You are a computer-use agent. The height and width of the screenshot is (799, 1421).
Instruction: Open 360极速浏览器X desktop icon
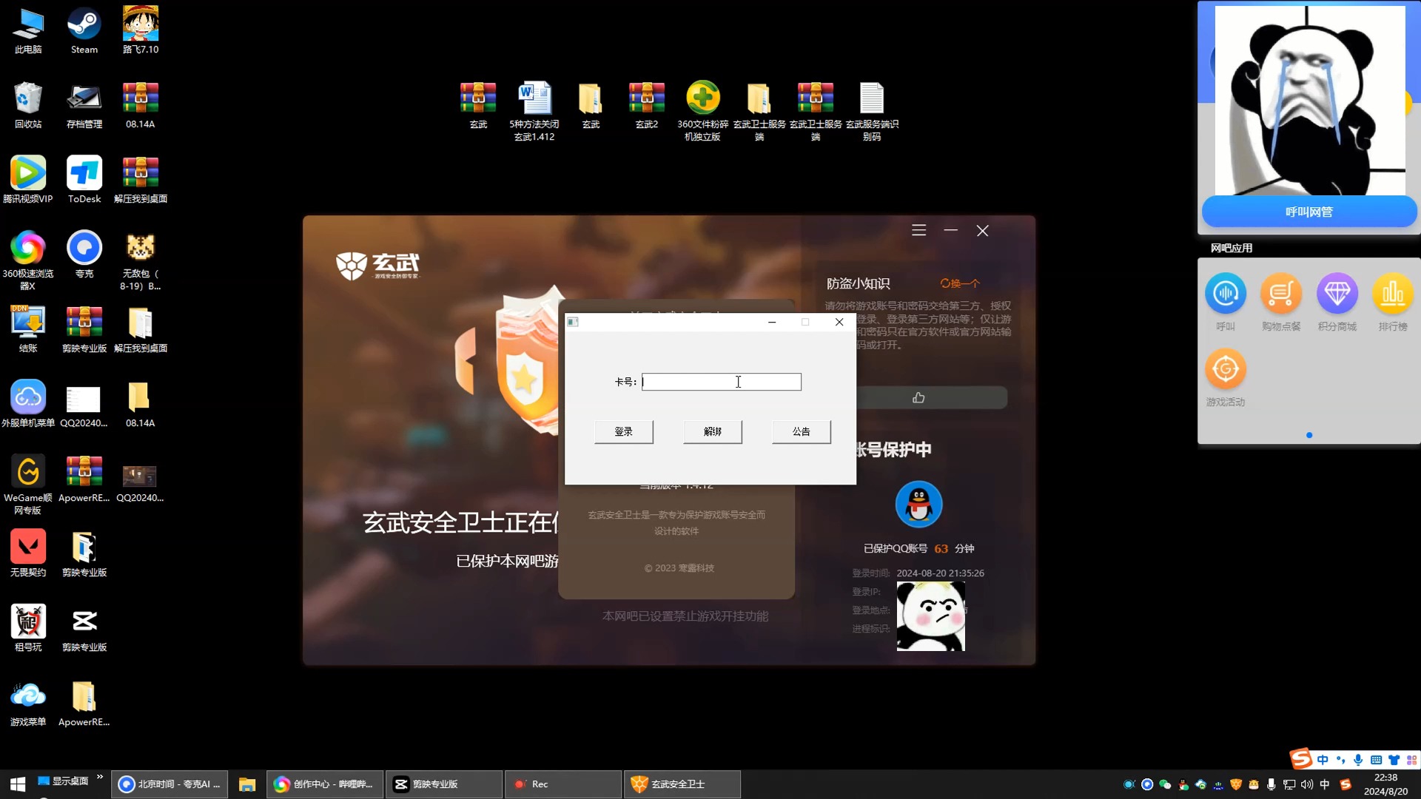point(28,260)
